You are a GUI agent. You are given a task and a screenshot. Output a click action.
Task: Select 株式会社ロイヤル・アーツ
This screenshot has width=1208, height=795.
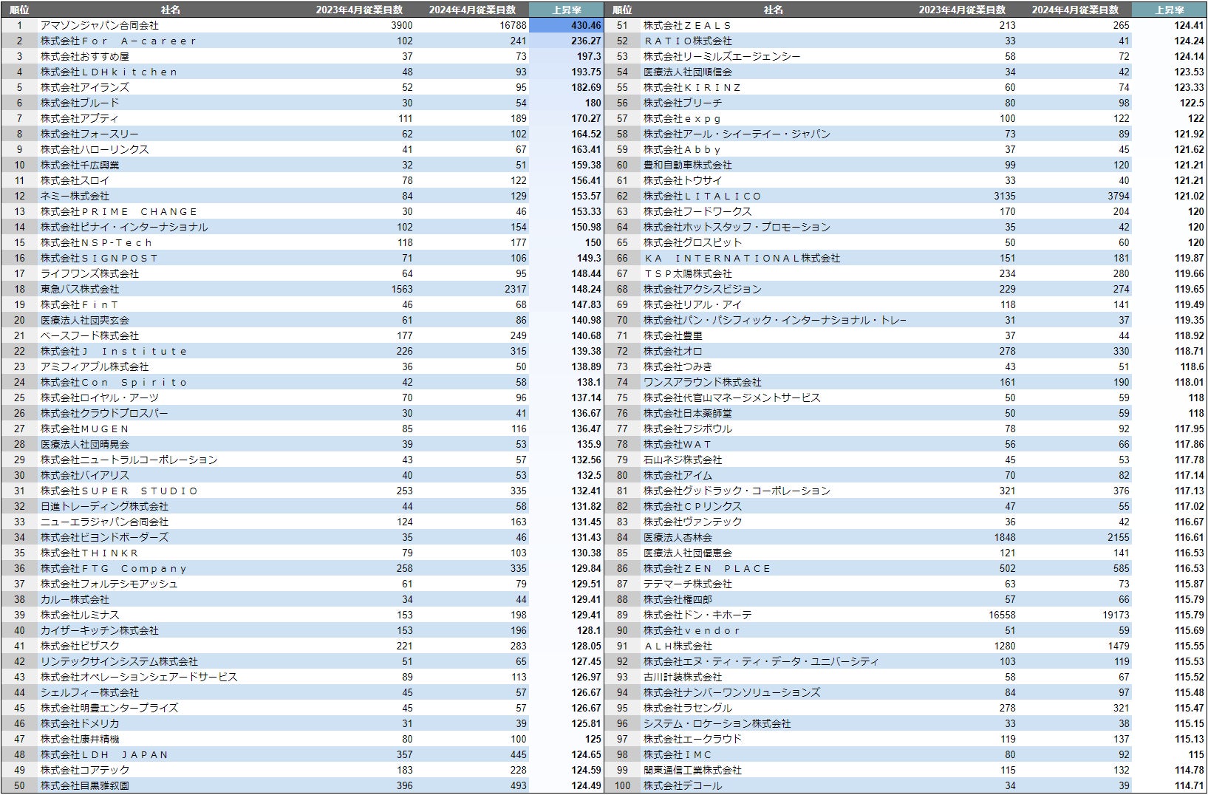[x=100, y=397]
